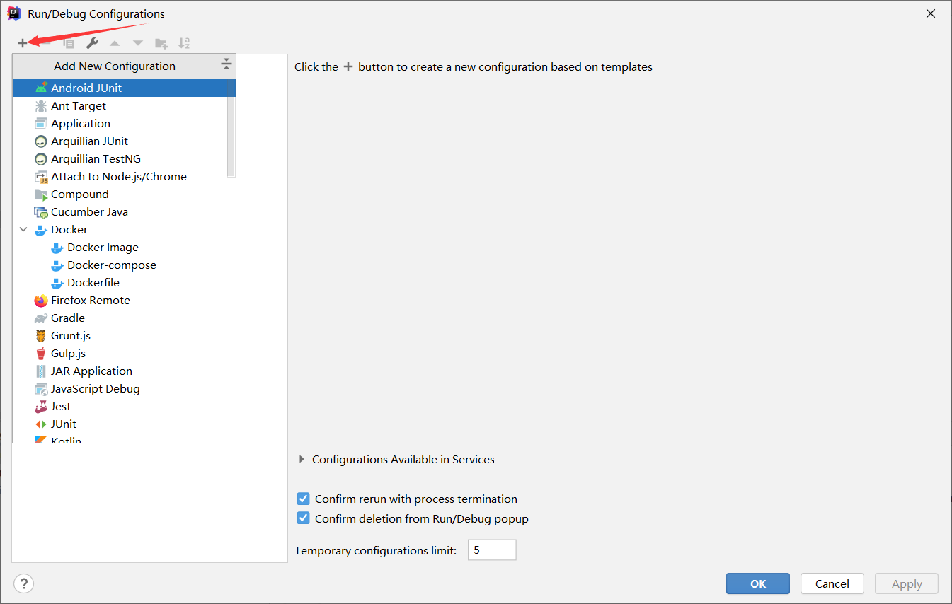Click the Arquillian JUnit alien icon
952x604 pixels.
(x=41, y=141)
